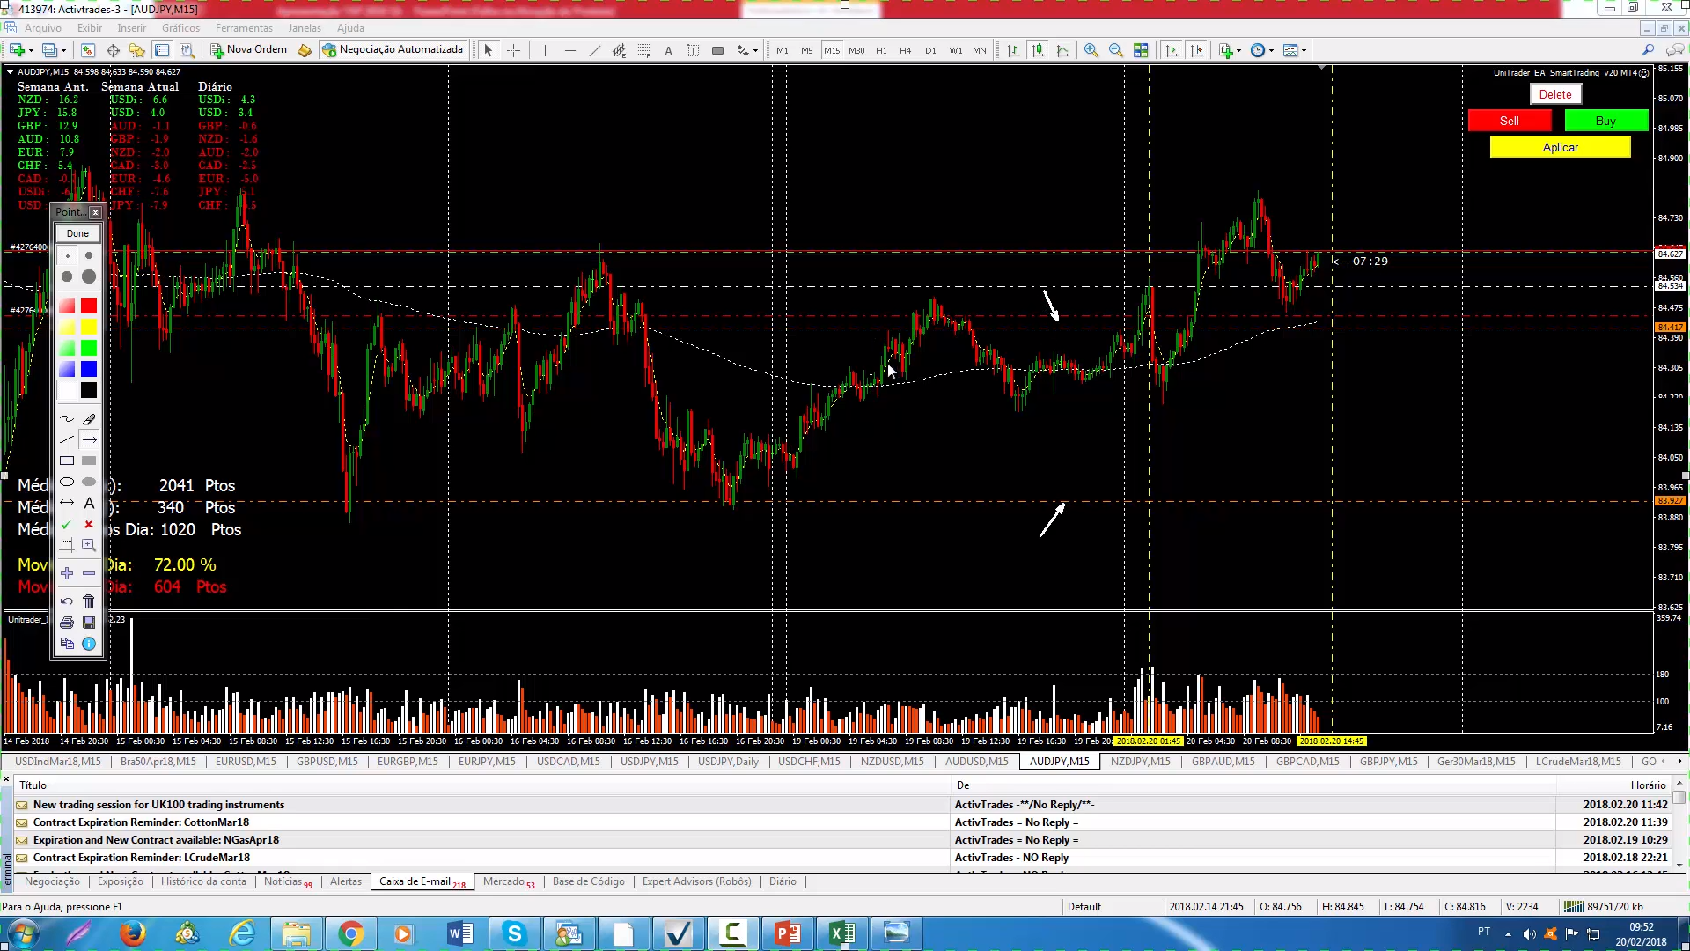Switch chart to bar chart view
The image size is (1690, 951).
tap(1013, 50)
